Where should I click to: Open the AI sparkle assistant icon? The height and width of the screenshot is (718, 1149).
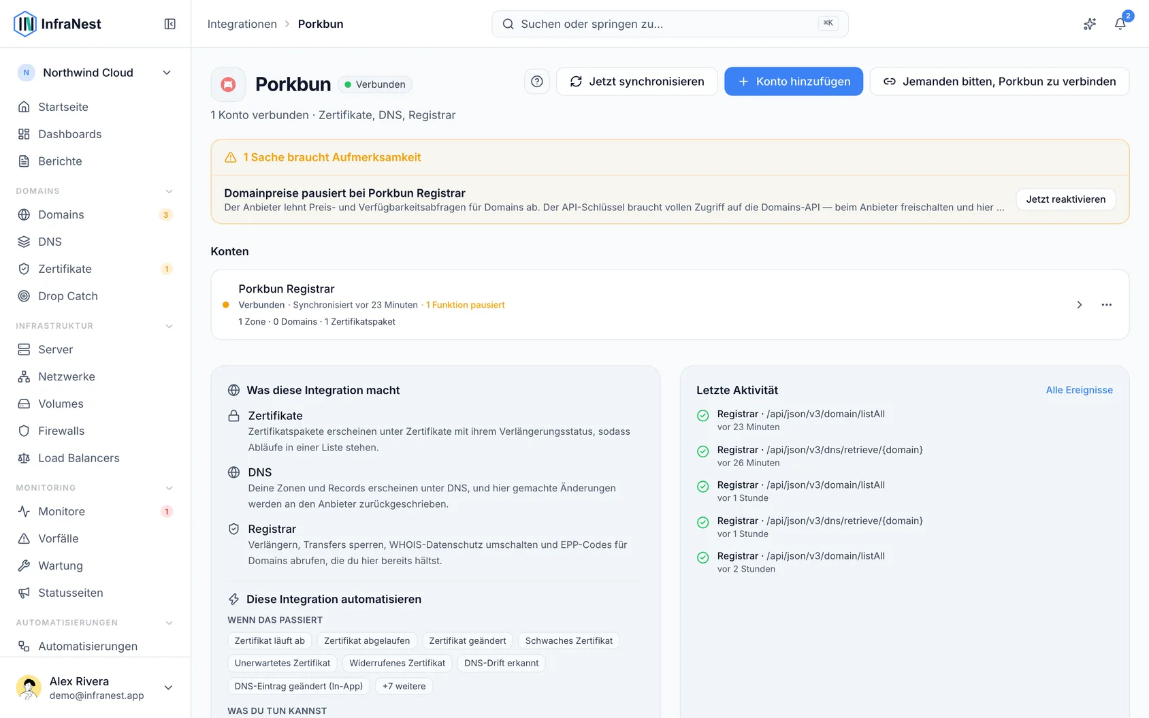click(1090, 24)
